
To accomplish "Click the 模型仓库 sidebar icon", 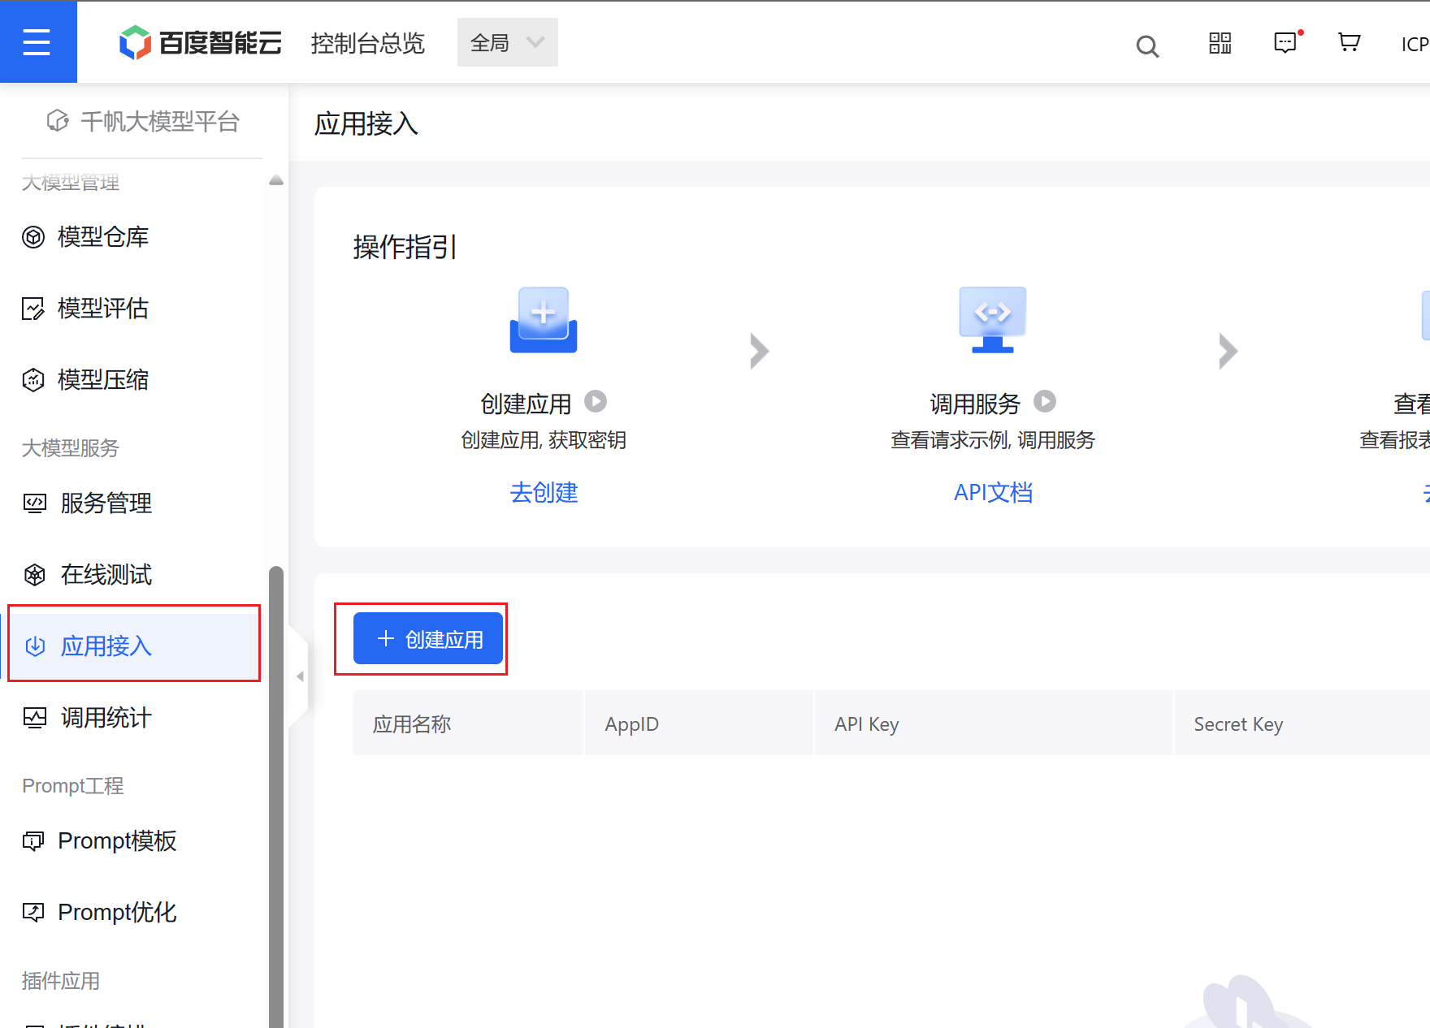I will point(33,237).
